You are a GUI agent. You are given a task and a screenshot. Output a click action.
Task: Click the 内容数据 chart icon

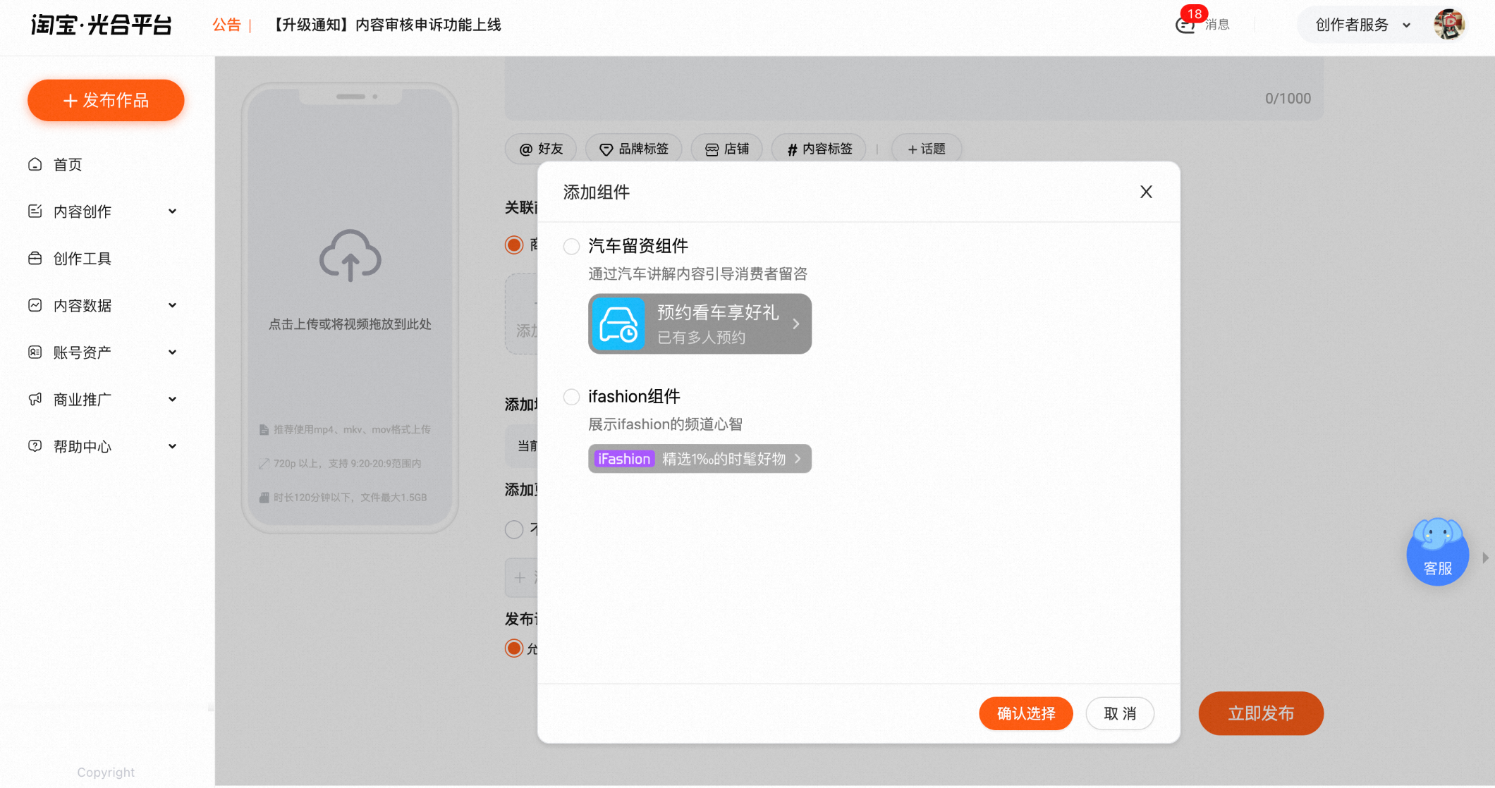point(35,305)
